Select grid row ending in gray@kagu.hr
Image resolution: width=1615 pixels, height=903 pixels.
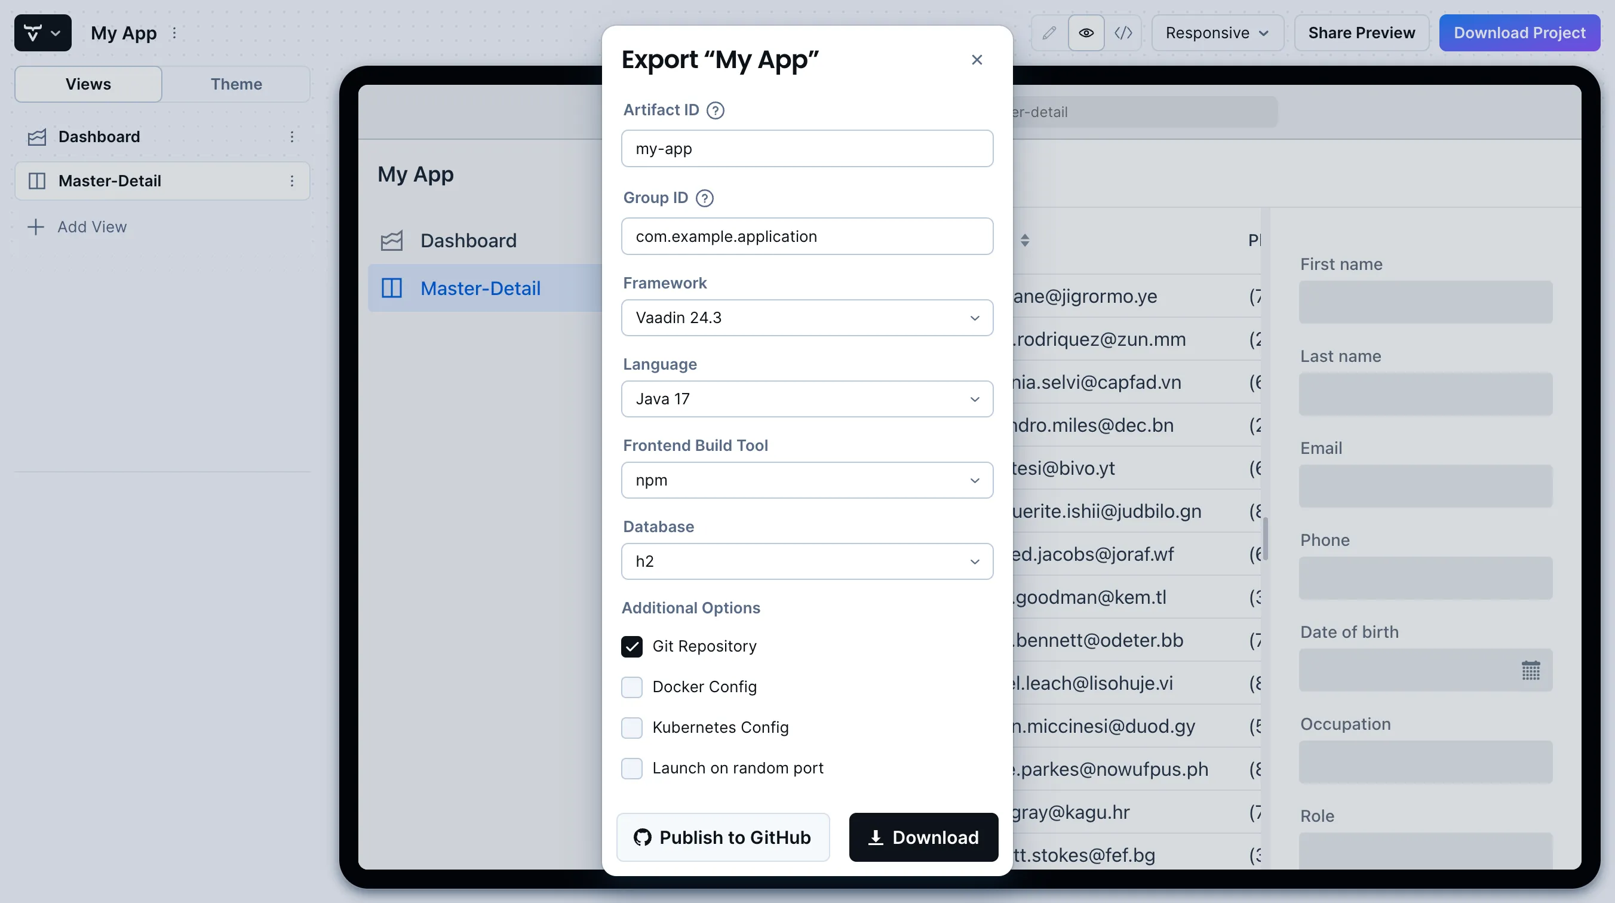[x=1137, y=812]
